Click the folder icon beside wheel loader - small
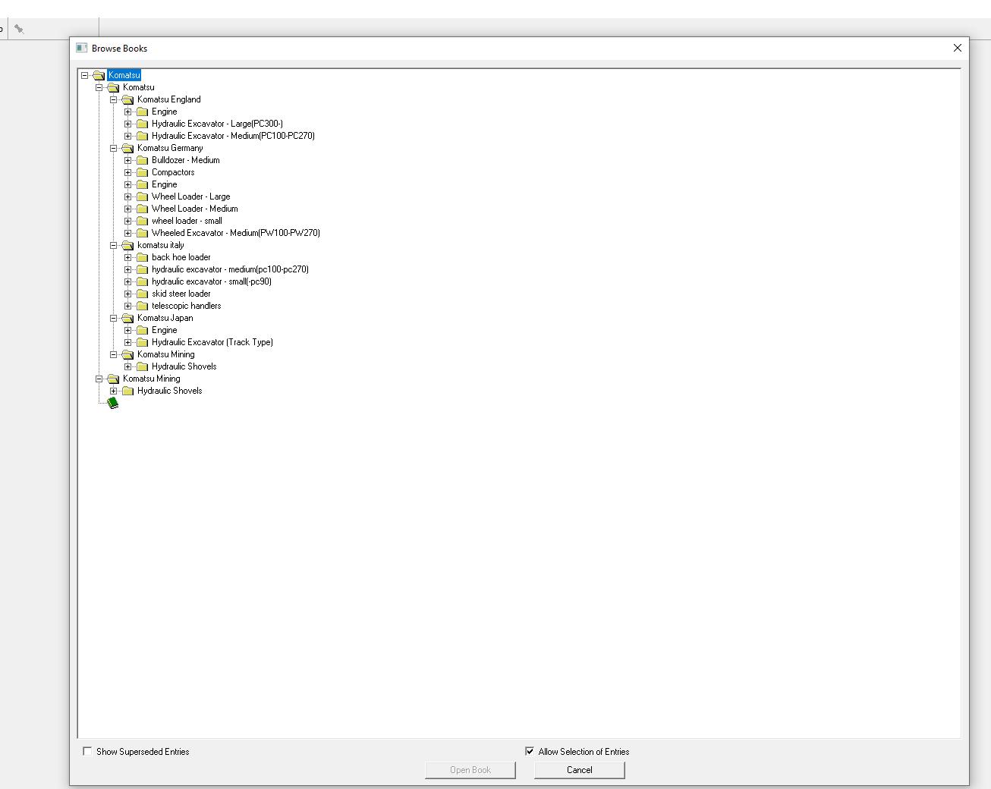The image size is (991, 789). click(x=142, y=221)
